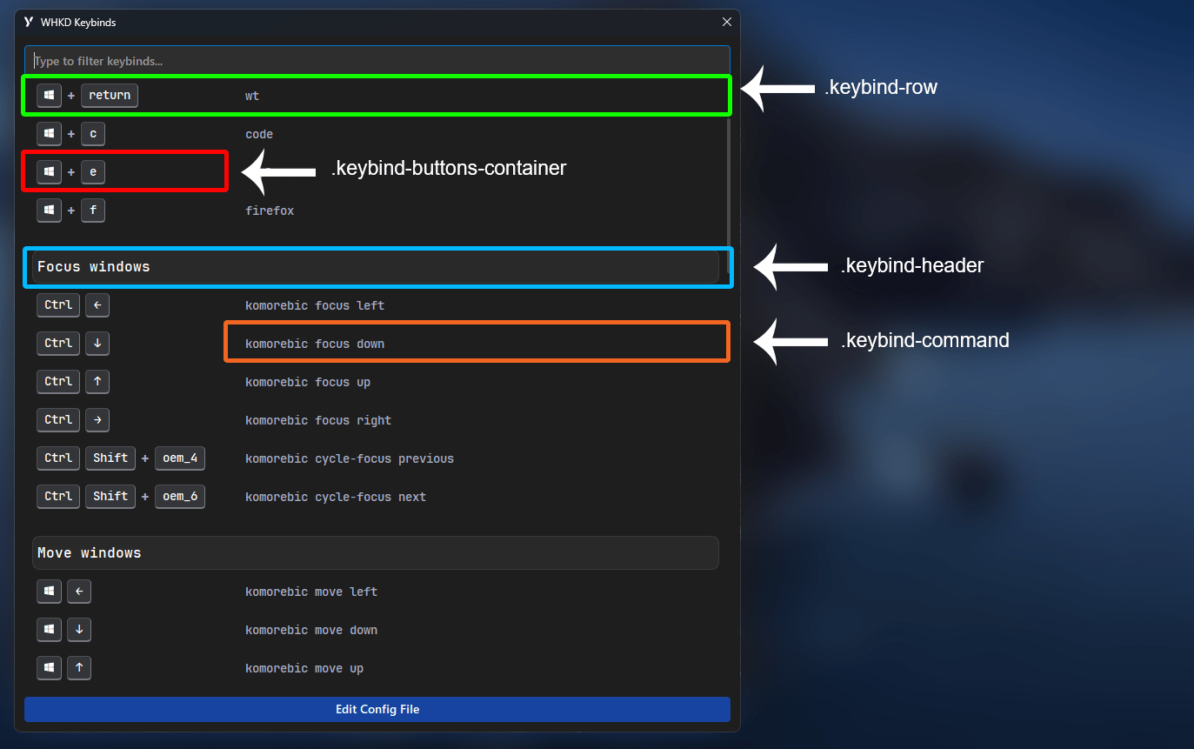Select the Focus windows section header

(375, 267)
